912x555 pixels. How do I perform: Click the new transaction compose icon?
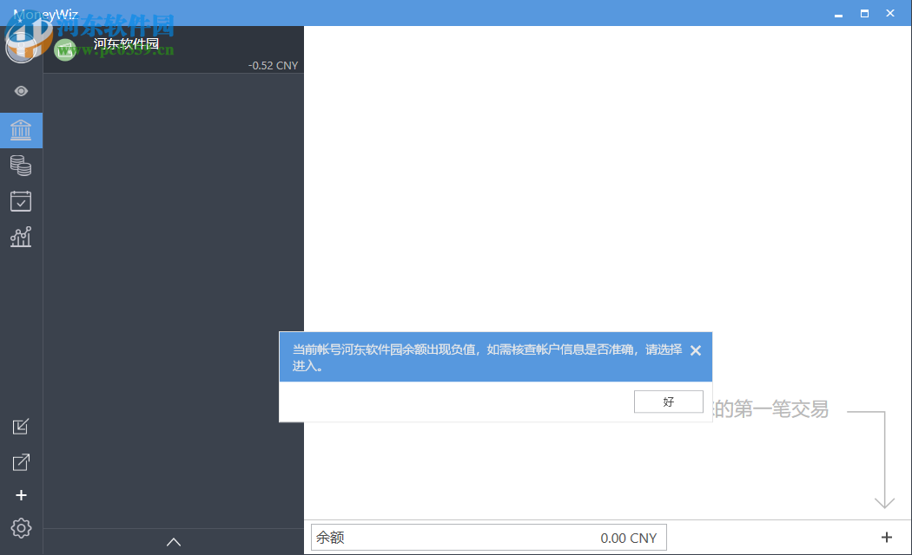[x=21, y=427]
